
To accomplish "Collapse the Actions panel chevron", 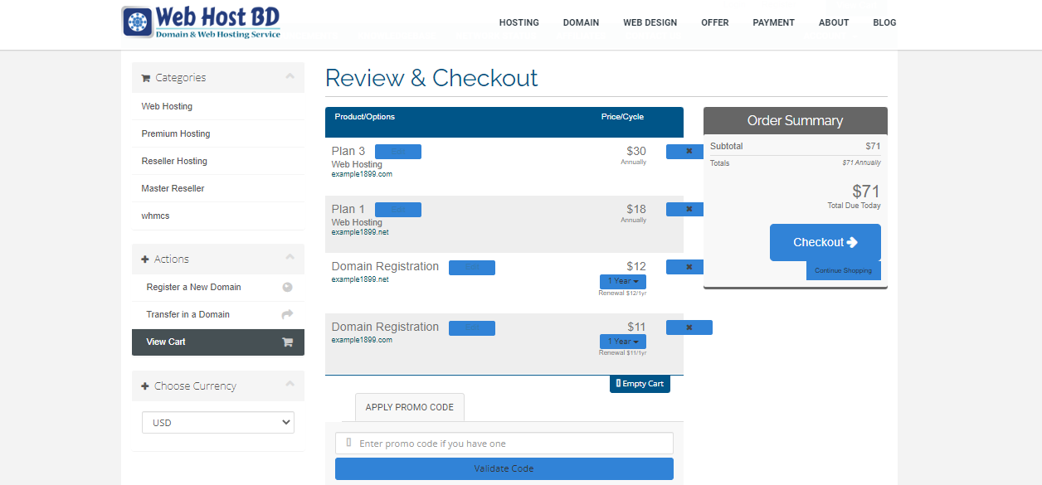I will point(290,258).
